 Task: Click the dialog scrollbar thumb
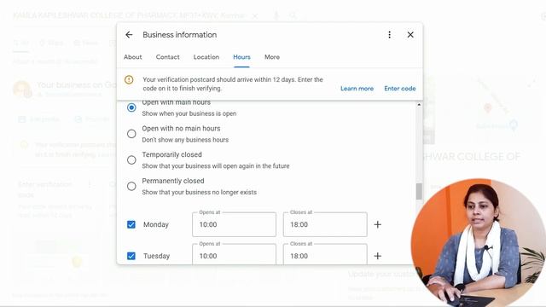[419, 191]
